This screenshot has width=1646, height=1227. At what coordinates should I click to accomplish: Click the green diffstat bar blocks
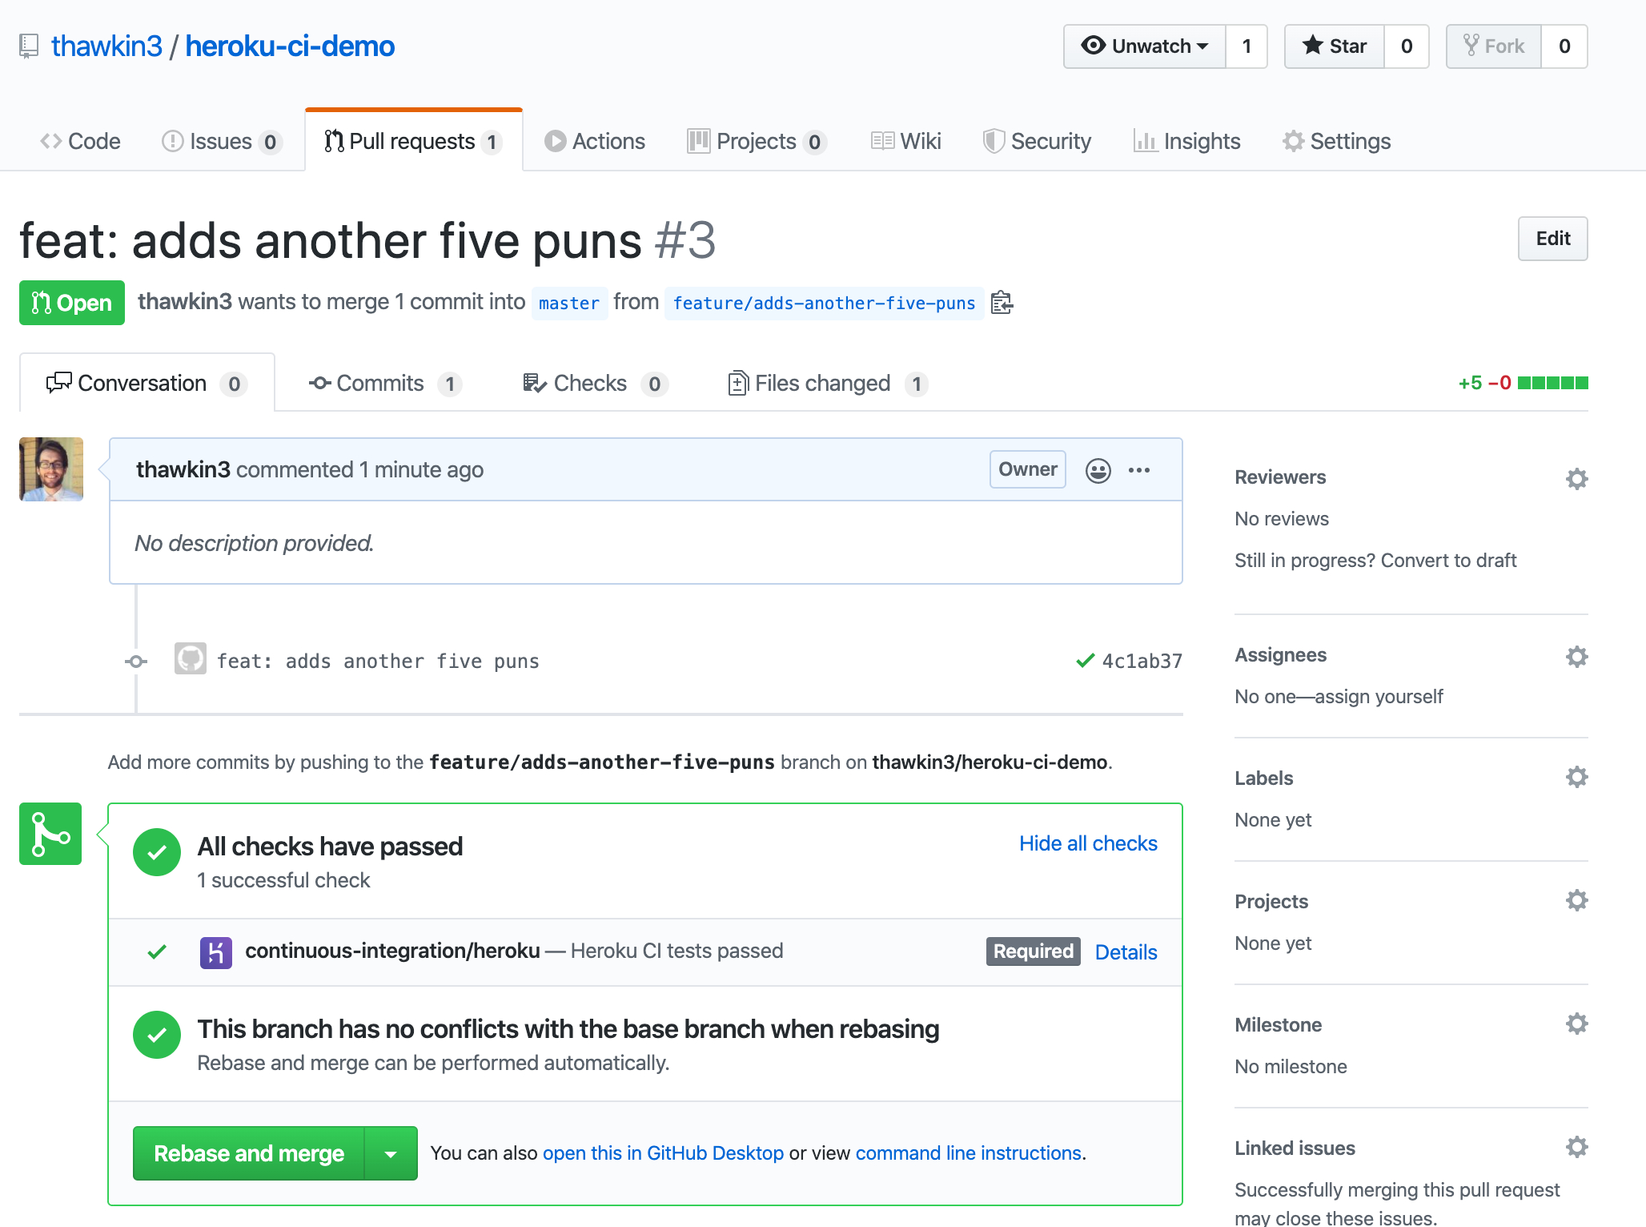(x=1552, y=383)
